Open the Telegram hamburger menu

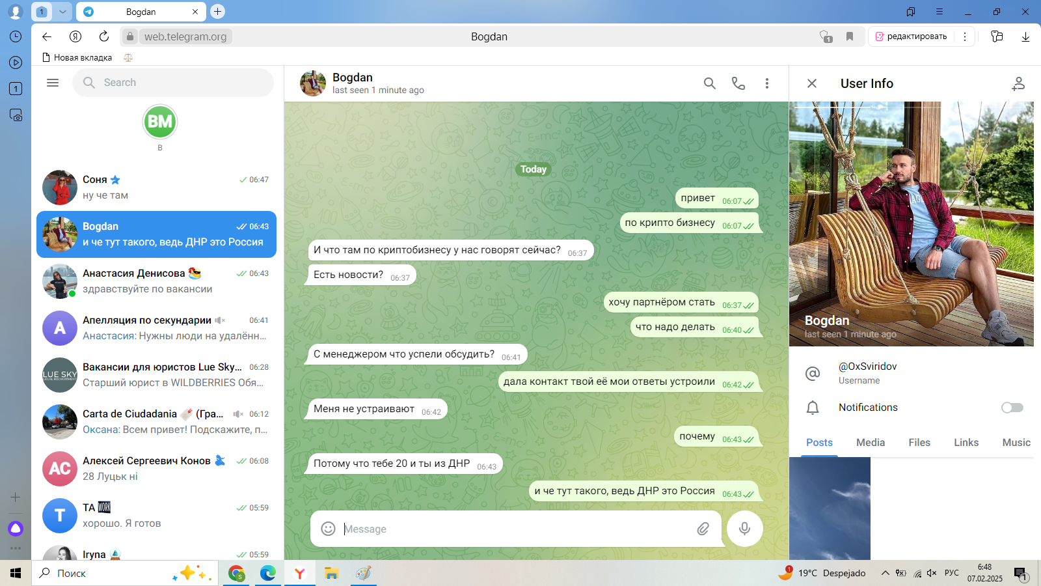point(53,83)
